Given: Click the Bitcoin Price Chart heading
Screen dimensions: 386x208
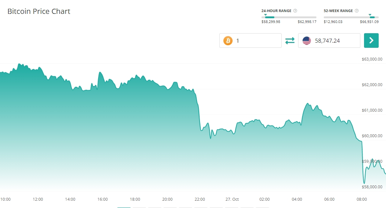Looking at the screenshot, I should click(x=39, y=11).
